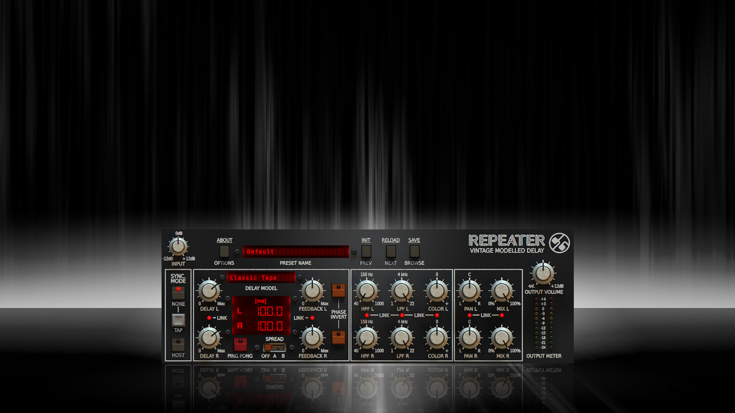
Task: Open the Delay Model selector display
Action: point(261,278)
